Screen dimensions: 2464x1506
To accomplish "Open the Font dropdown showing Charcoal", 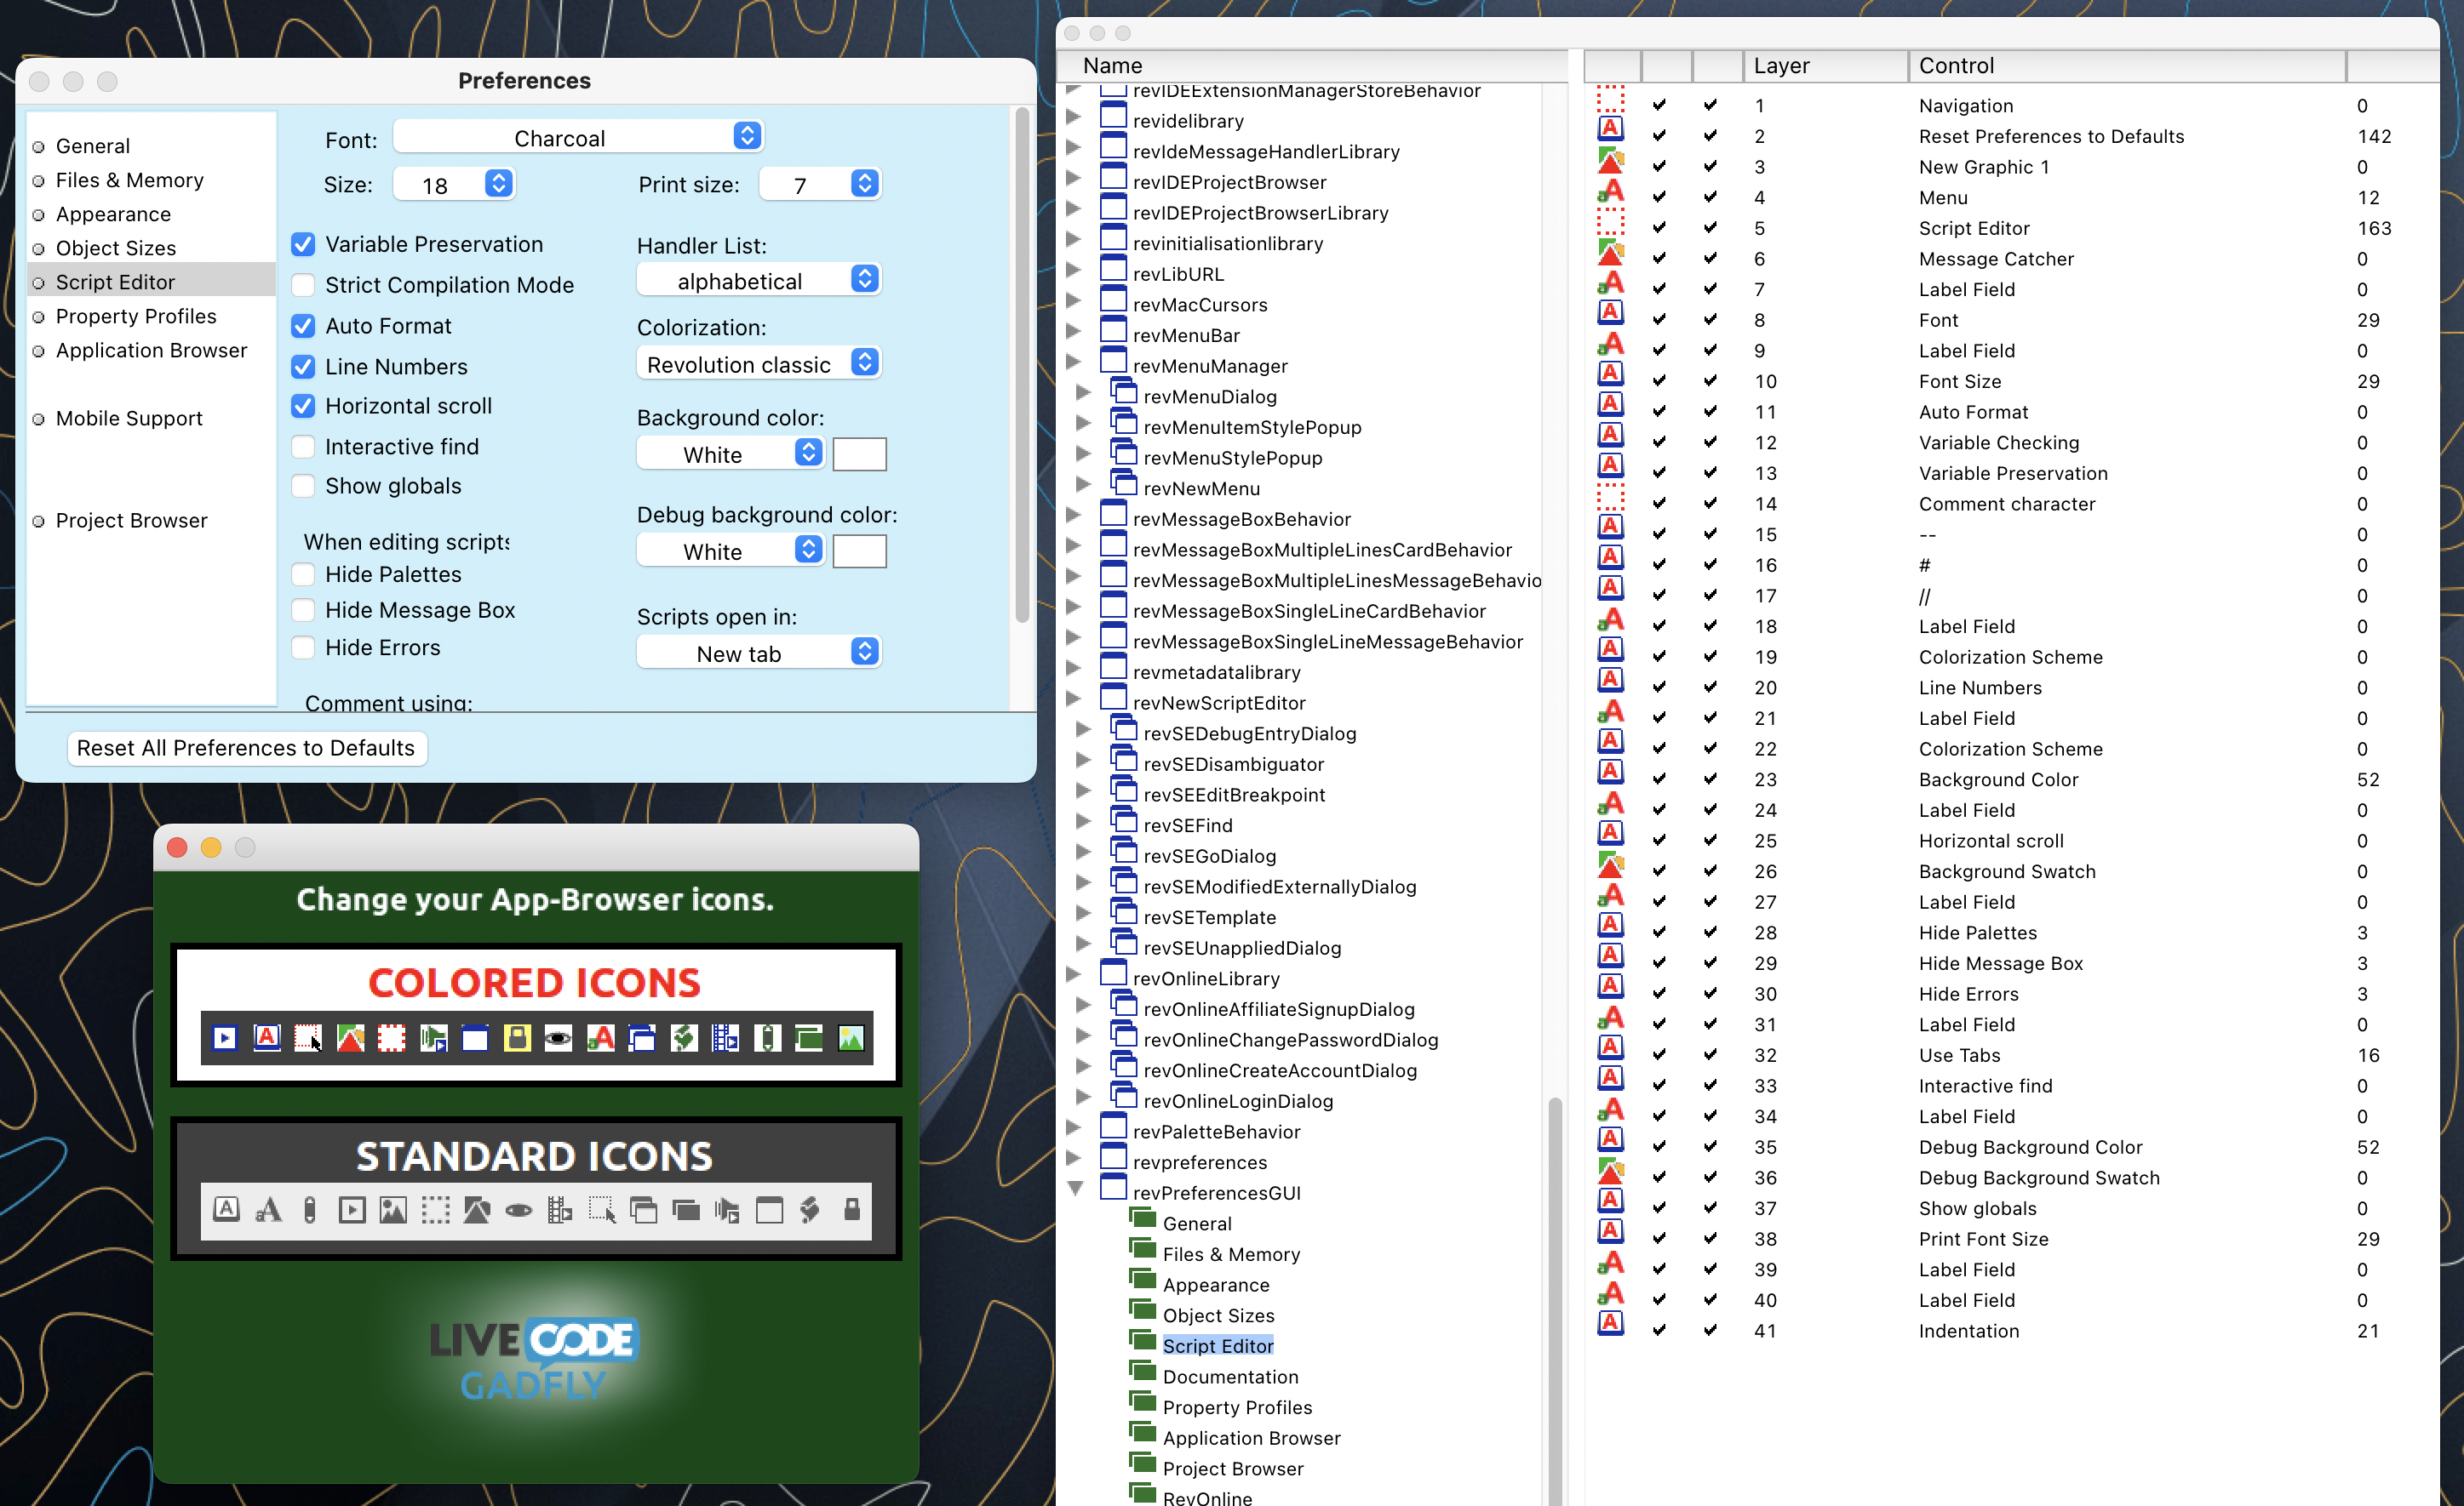I will 578,137.
